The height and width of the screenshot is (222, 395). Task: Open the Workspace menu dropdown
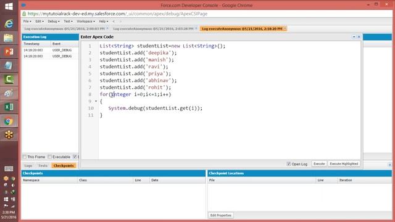point(86,22)
